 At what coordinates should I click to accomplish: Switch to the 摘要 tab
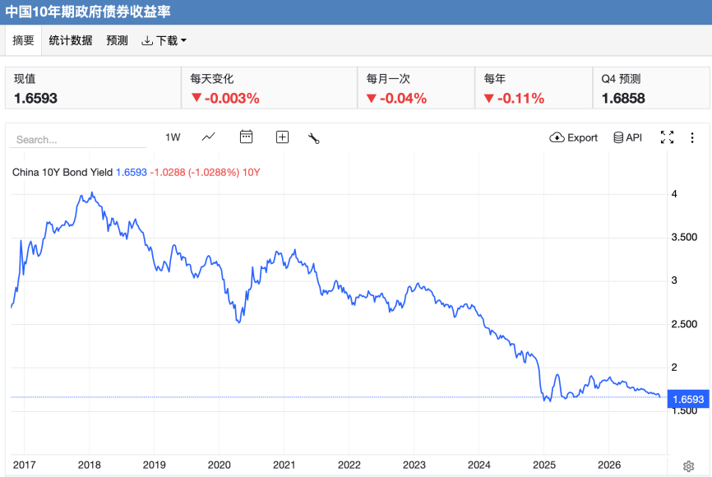23,40
